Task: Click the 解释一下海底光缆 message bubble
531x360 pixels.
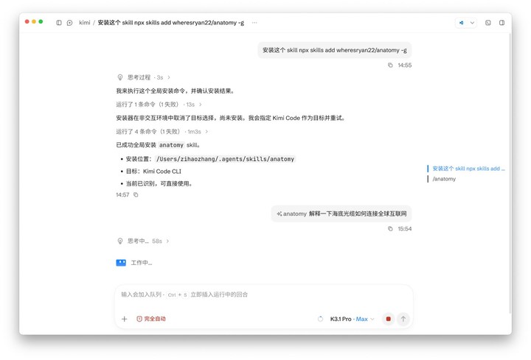Action: coord(341,213)
